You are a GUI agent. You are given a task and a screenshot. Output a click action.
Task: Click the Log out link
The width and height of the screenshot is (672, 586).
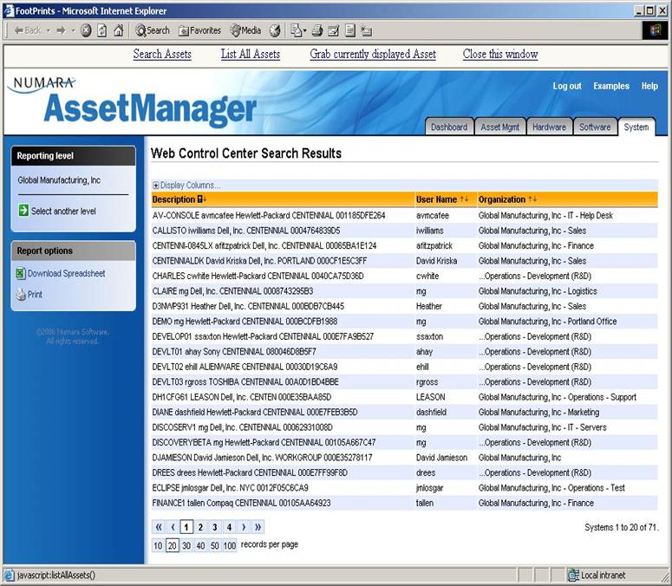pyautogui.click(x=567, y=86)
